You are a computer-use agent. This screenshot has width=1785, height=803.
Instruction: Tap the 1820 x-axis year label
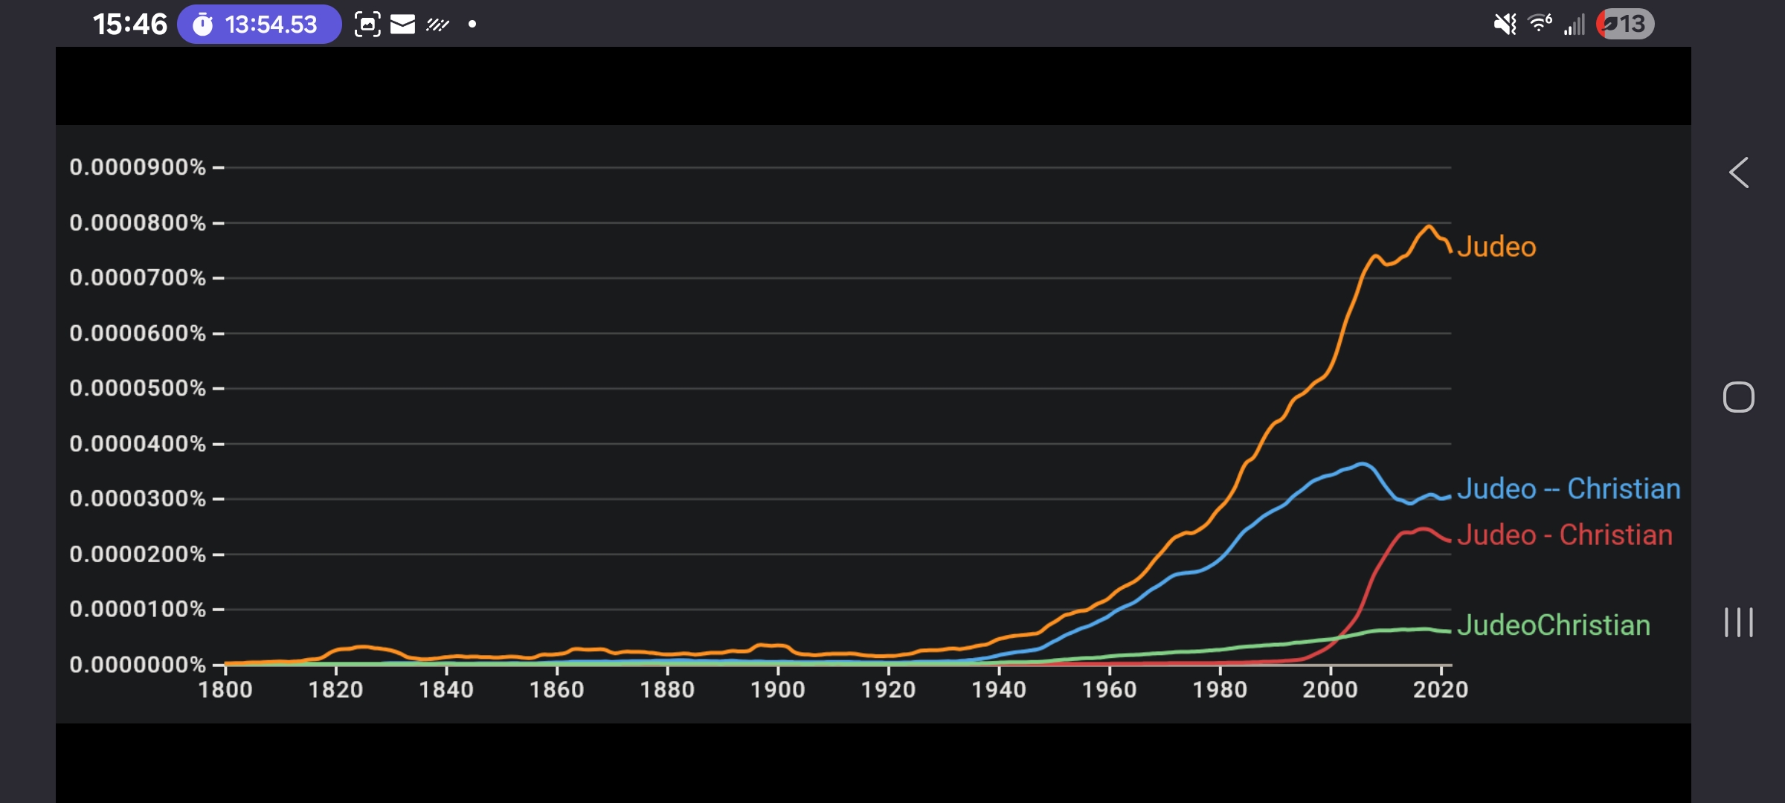[336, 690]
